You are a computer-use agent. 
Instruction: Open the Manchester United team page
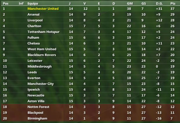point(43,9)
